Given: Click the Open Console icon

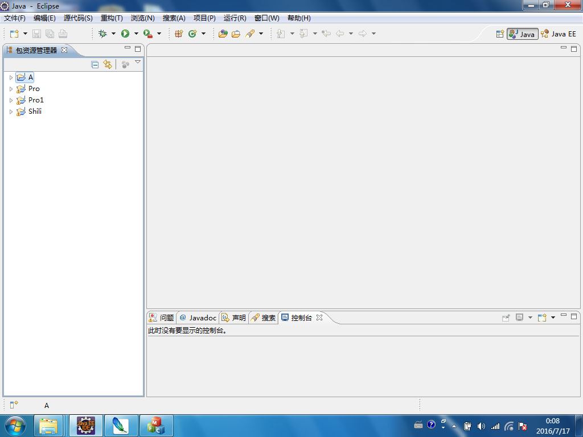Looking at the screenshot, I should click(542, 318).
